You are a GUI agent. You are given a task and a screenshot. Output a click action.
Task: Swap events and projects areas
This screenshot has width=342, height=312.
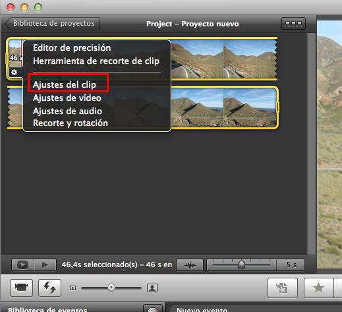(x=49, y=288)
